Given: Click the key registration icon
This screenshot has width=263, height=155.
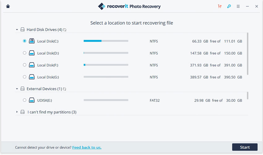Looking at the screenshot, I should [229, 6].
